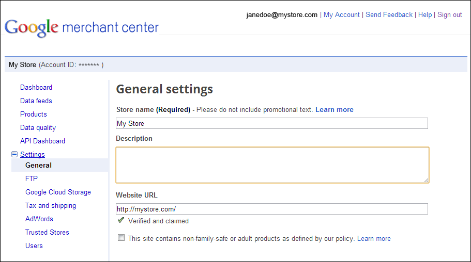
Task: Open Google Cloud Storage settings
Action: (x=58, y=192)
